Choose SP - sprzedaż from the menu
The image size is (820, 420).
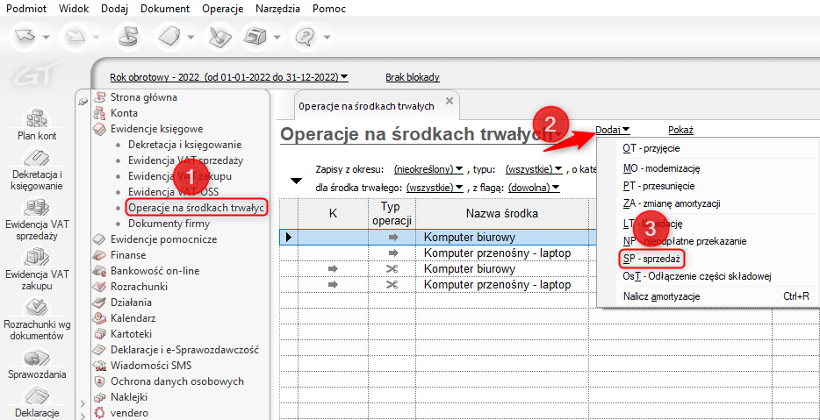pyautogui.click(x=651, y=258)
